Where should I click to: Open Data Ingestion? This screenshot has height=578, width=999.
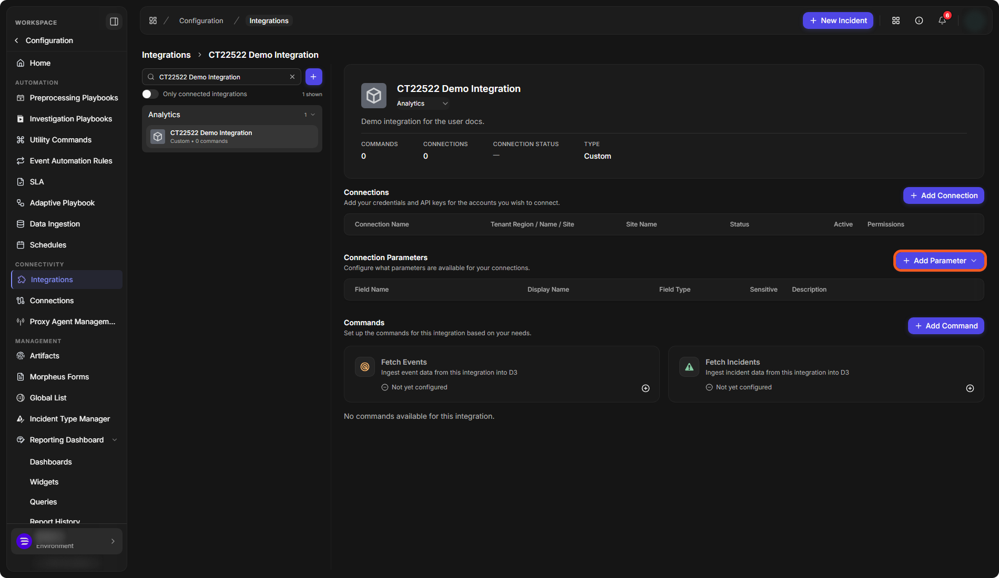click(x=67, y=224)
